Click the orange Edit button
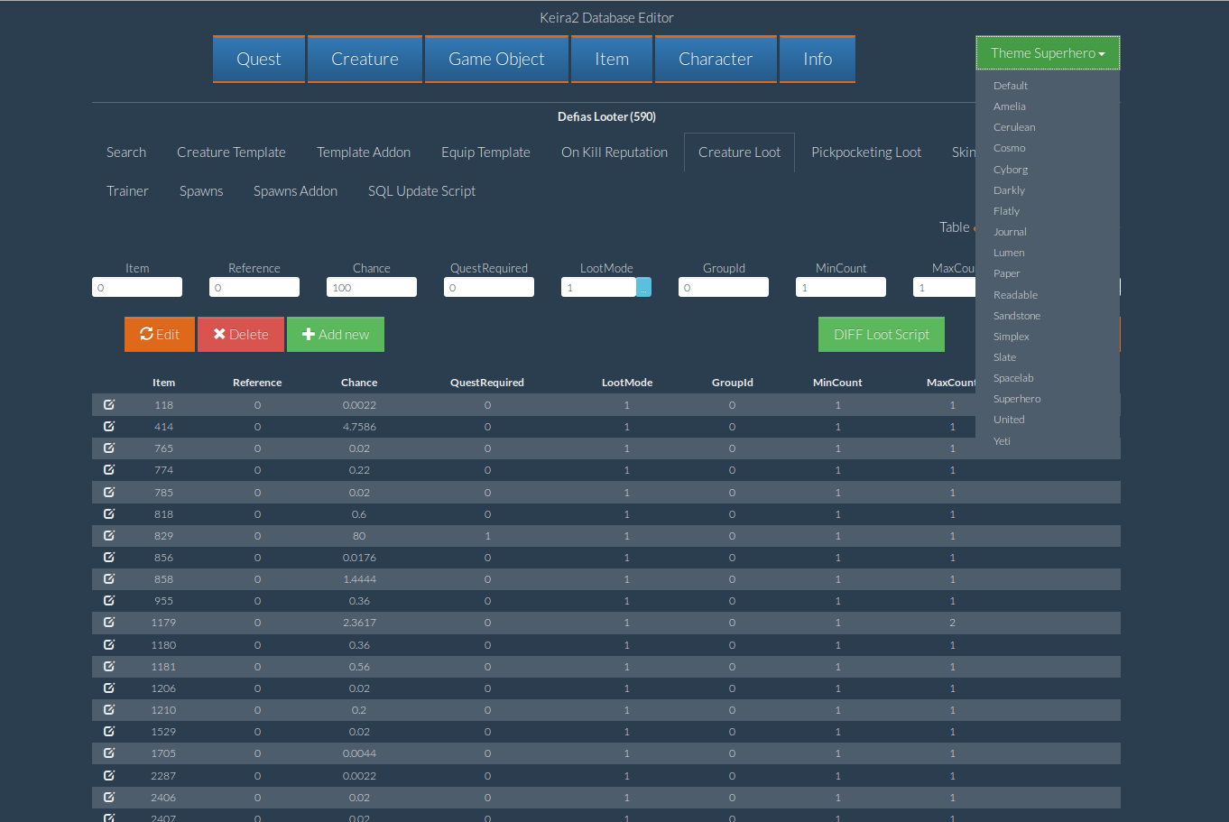Viewport: 1229px width, 822px height. [160, 334]
